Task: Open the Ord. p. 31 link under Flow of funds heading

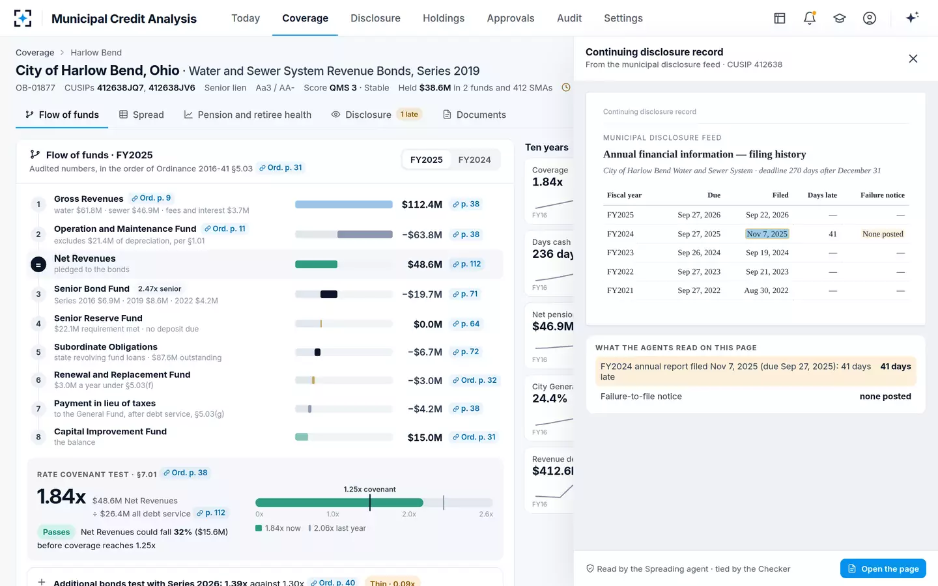Action: point(281,168)
